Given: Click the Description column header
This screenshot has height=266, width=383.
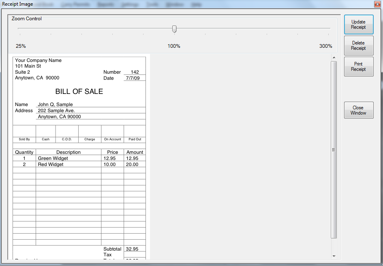Looking at the screenshot, I should pyautogui.click(x=68, y=152).
